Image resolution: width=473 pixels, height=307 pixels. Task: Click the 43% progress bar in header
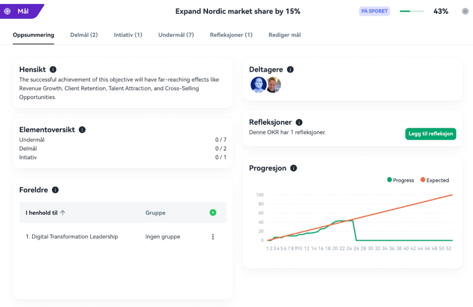(x=411, y=11)
